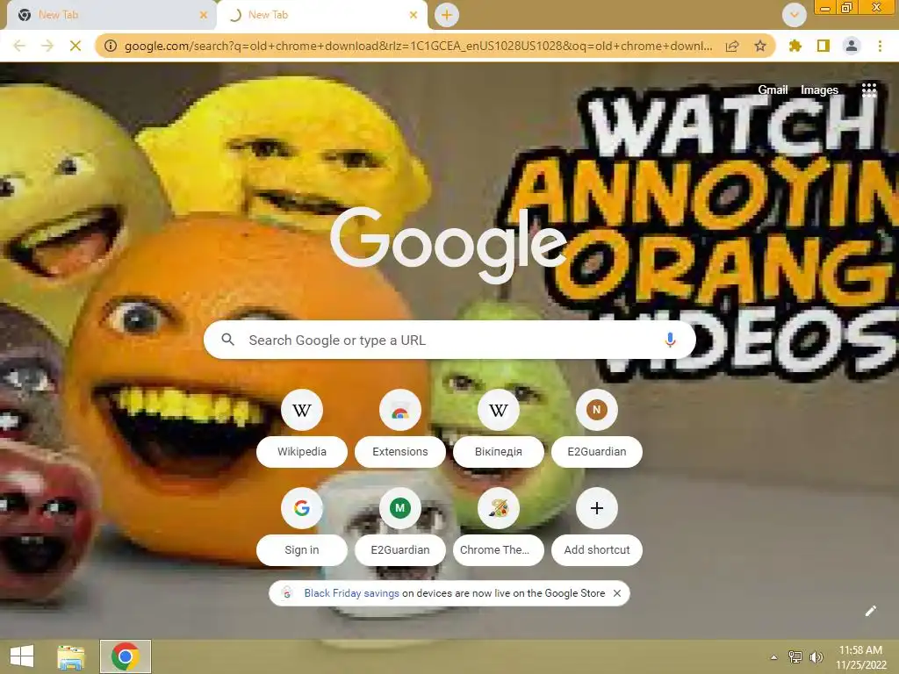Open E2Guardian shortcut with M icon
The image size is (899, 674).
point(400,508)
